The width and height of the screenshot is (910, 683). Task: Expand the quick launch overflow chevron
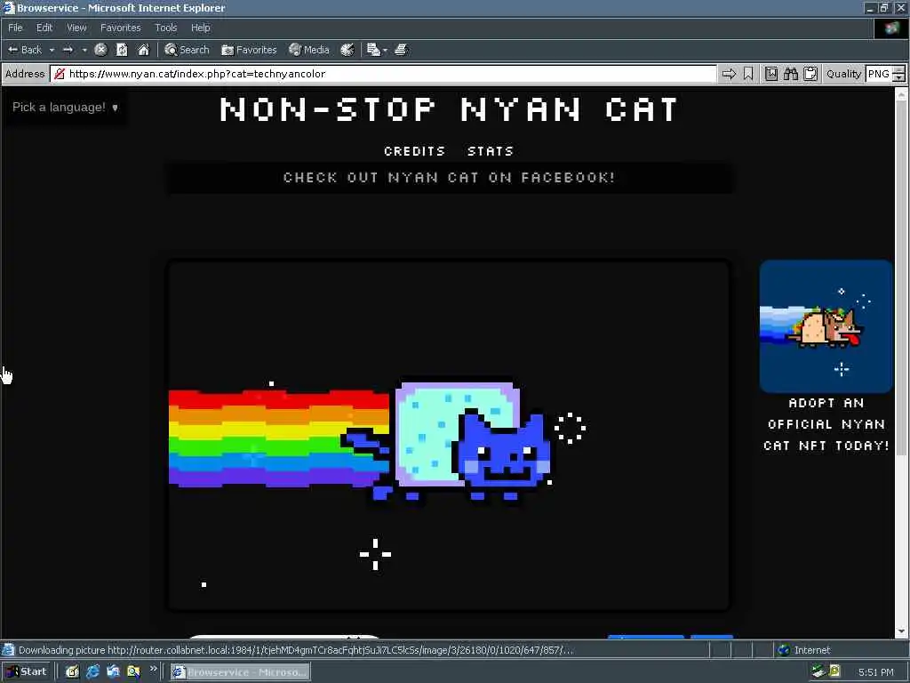[x=153, y=669]
